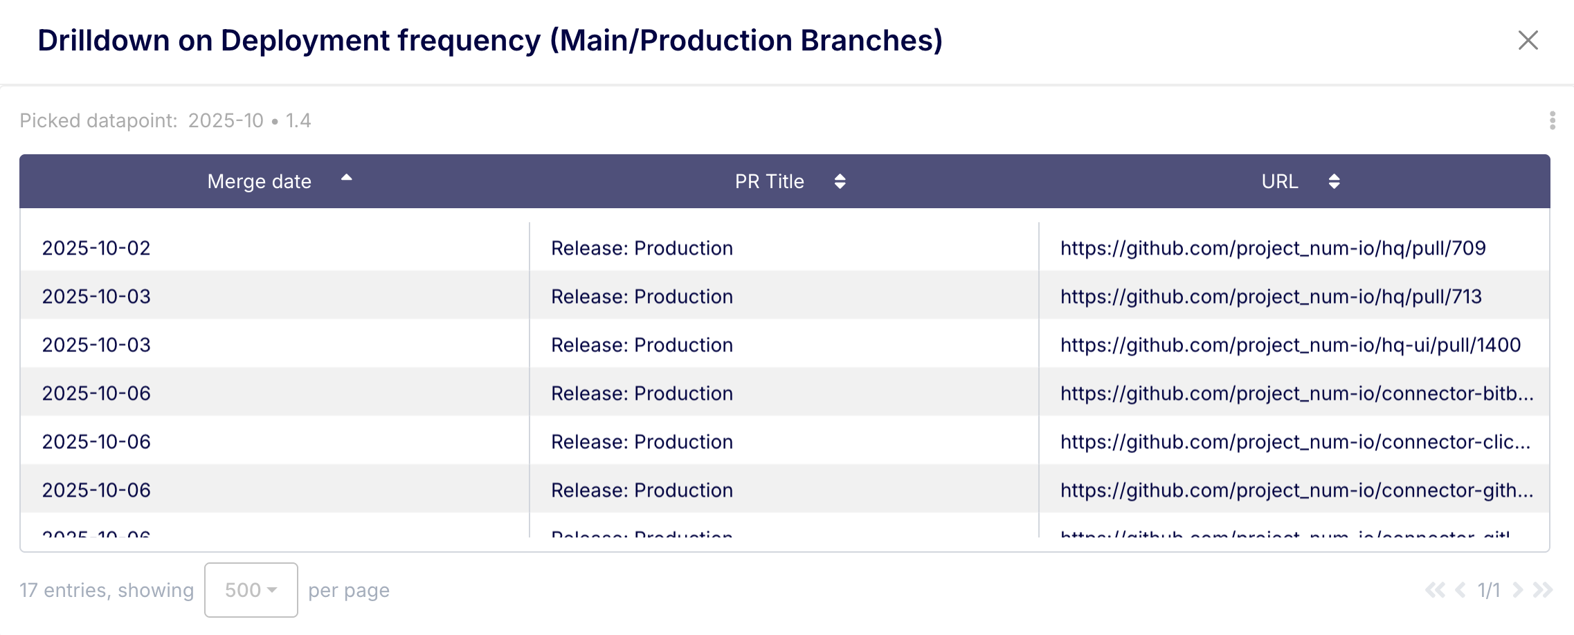1574x635 pixels.
Task: Go to first page double-chevron
Action: 1435,590
